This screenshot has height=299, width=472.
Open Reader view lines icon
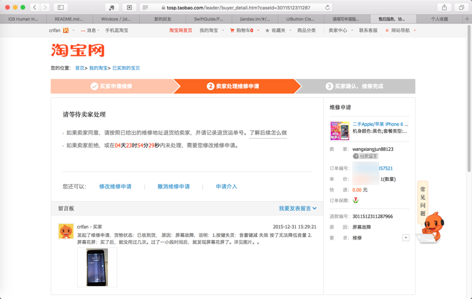pos(145,7)
